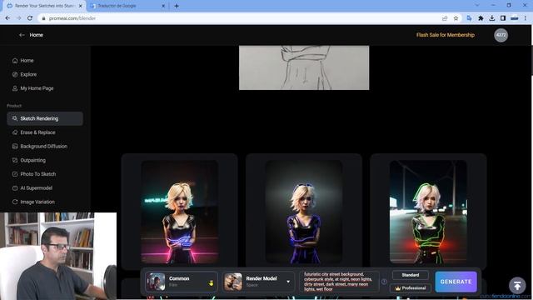Toggle the browser side panel icon

pyautogui.click(x=503, y=18)
